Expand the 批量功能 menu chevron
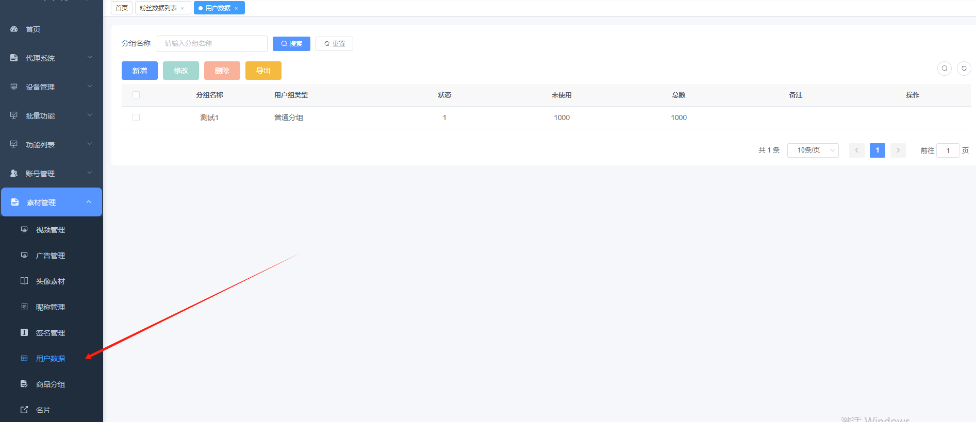 (90, 115)
